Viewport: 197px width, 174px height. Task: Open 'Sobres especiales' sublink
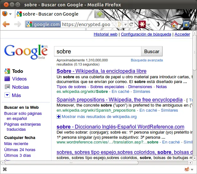pos(107,87)
